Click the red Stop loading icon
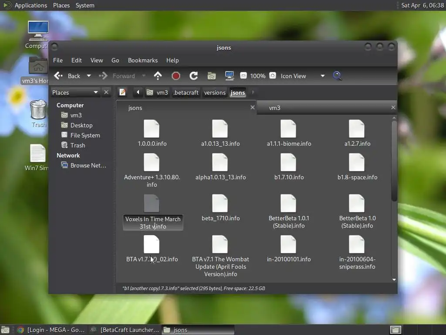The width and height of the screenshot is (446, 335). [176, 76]
